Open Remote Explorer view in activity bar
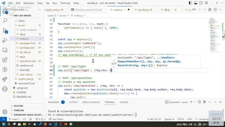Viewport: 225px width, 127px height. (x=5, y=50)
